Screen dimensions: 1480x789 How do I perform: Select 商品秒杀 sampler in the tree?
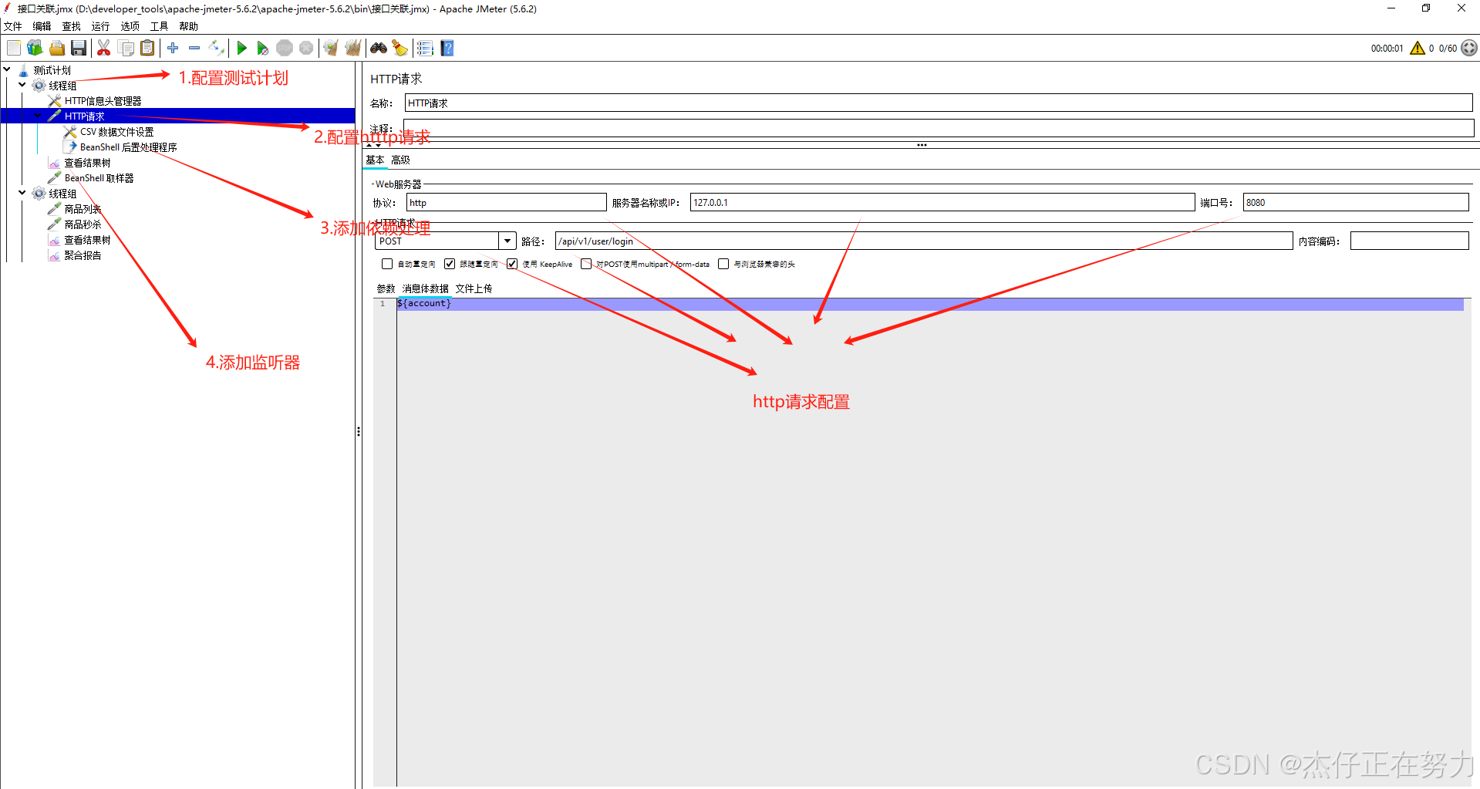[x=83, y=224]
